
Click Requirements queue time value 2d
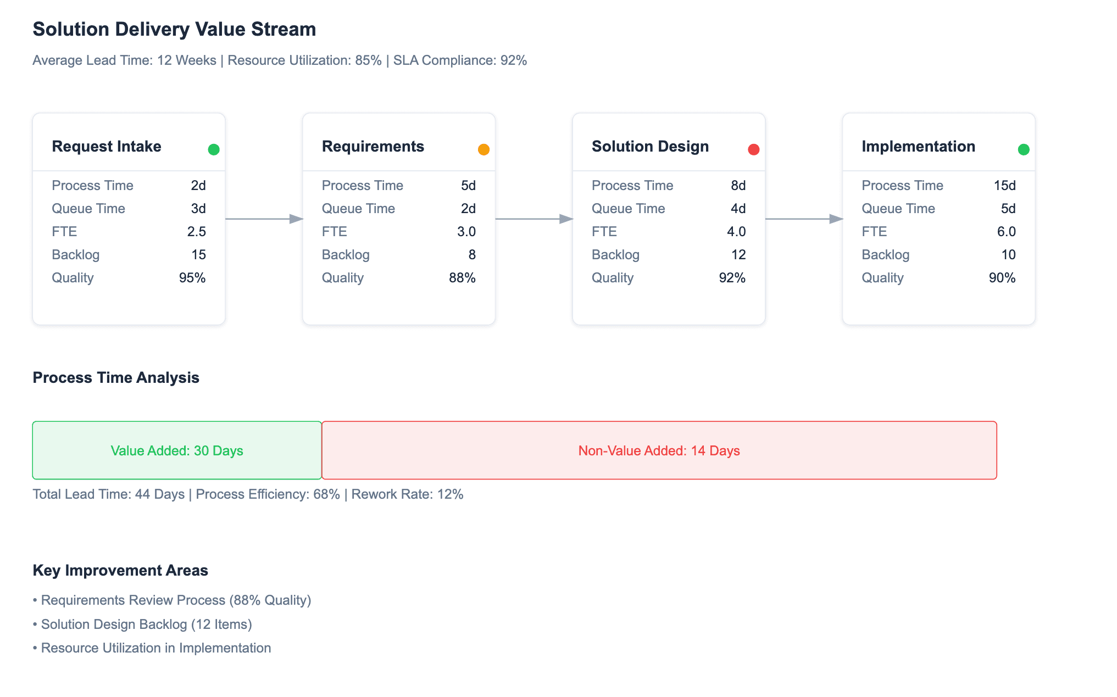coord(468,209)
